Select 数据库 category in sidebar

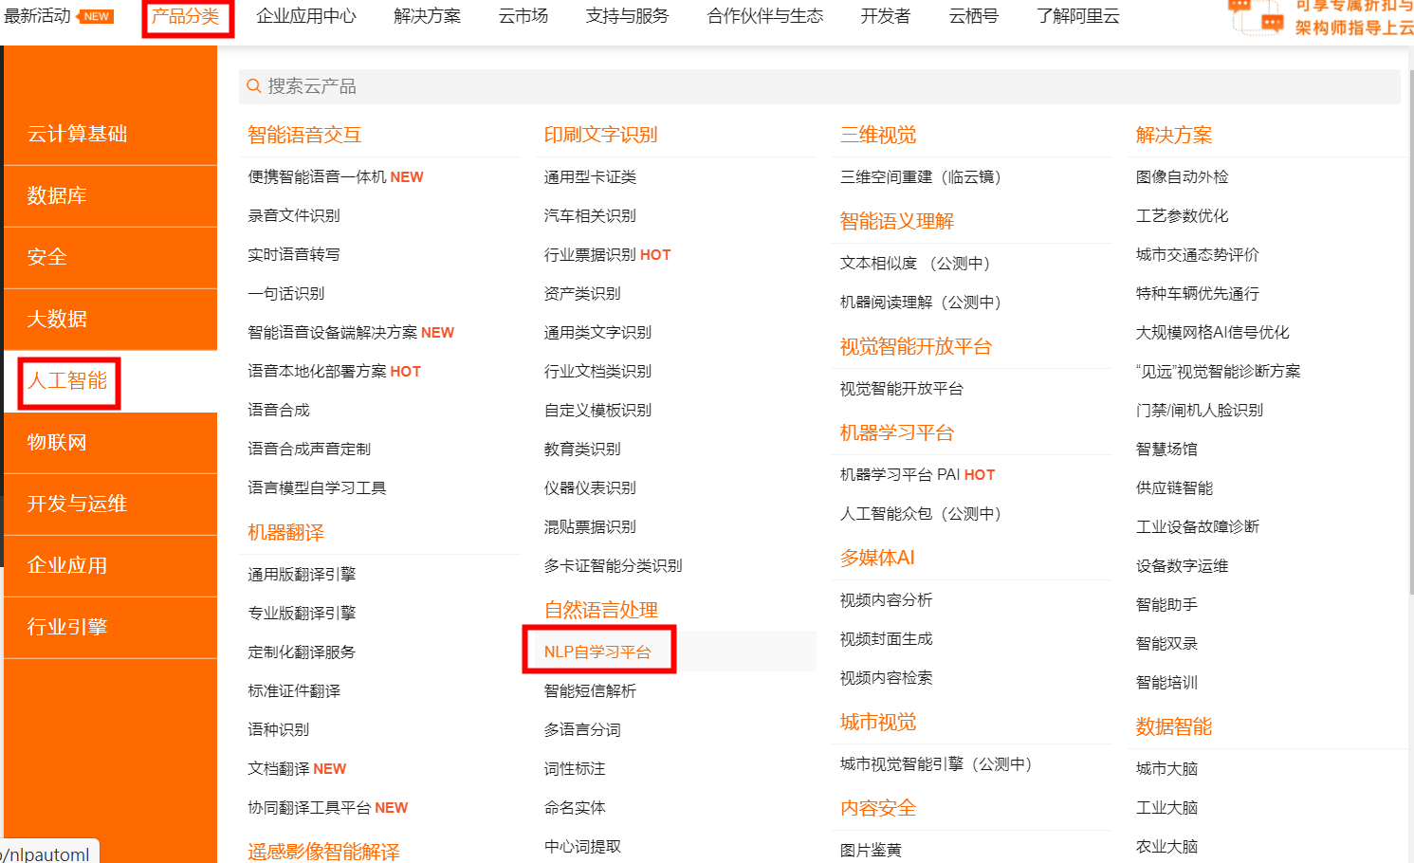click(x=110, y=195)
